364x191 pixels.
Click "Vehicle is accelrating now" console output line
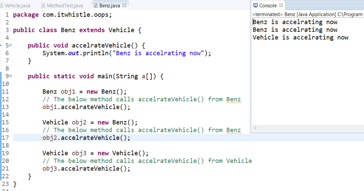[x=300, y=37]
